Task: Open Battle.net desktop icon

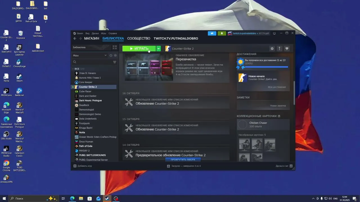Action: coord(19,92)
